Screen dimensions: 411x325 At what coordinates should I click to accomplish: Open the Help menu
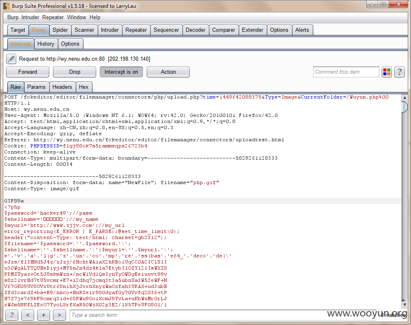95,17
